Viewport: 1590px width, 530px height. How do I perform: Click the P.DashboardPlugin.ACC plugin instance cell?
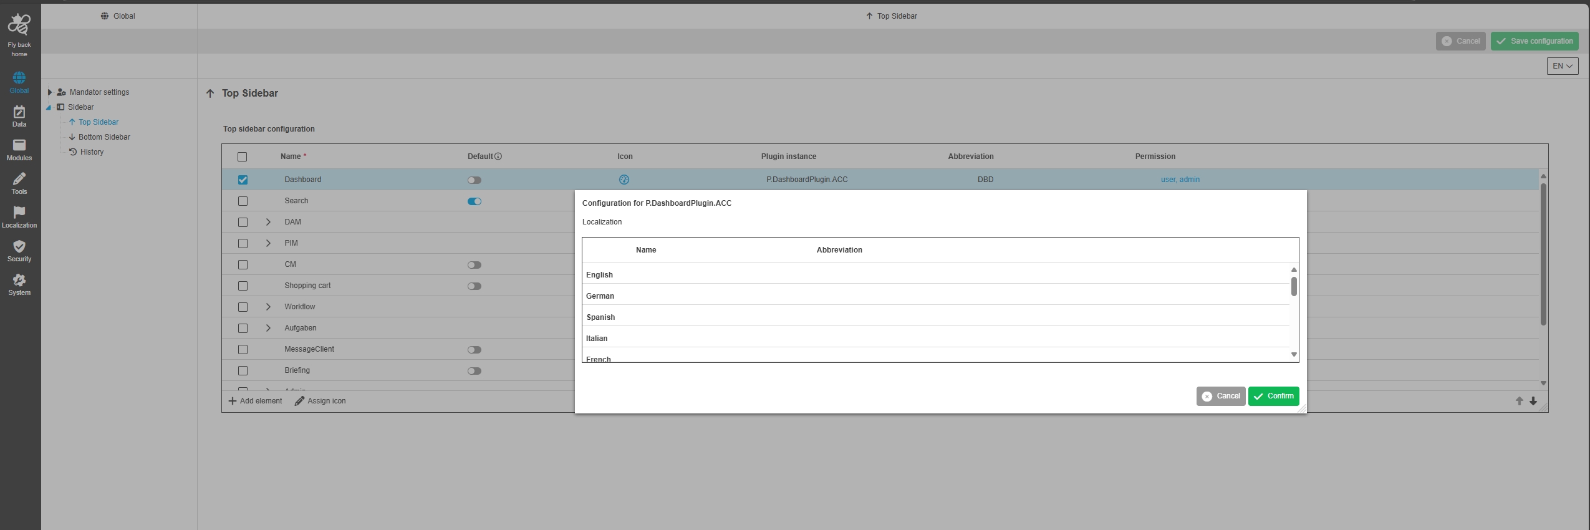click(807, 180)
